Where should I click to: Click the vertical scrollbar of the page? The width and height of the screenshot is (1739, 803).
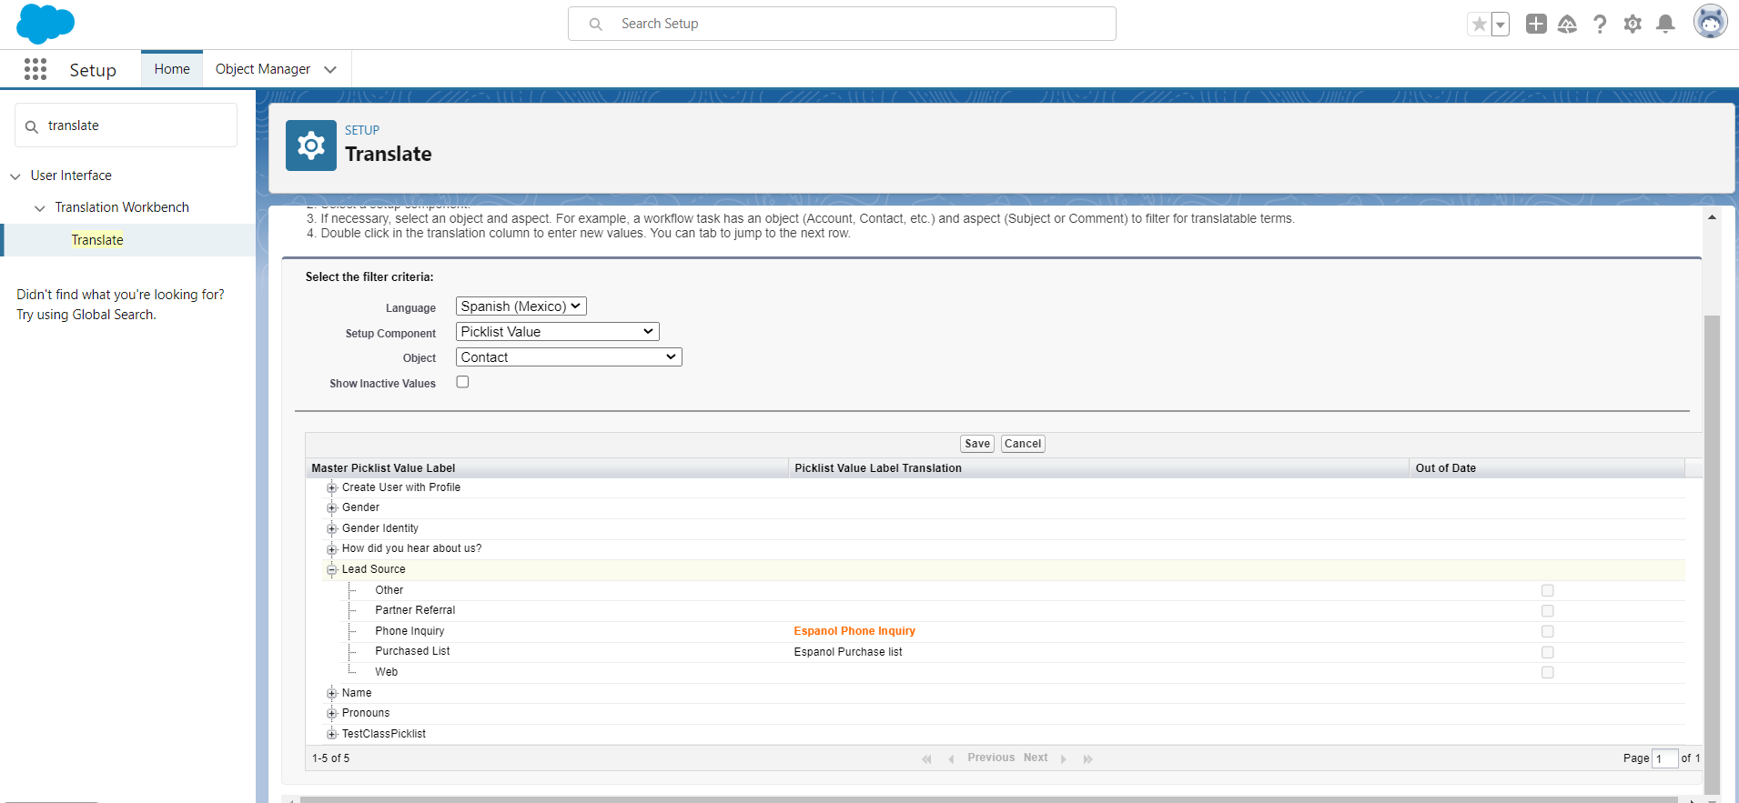click(1712, 546)
